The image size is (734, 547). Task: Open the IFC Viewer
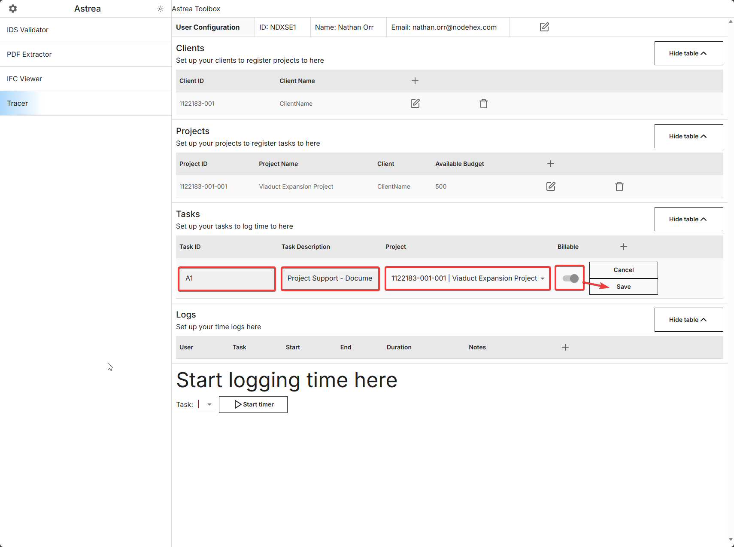(x=24, y=79)
